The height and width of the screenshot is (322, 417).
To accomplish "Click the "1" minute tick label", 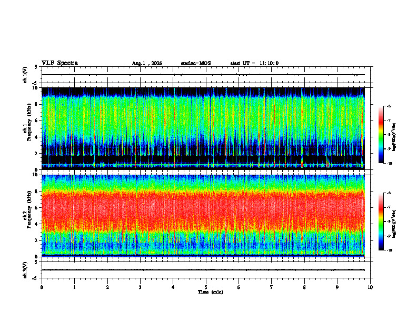I will tap(74, 287).
